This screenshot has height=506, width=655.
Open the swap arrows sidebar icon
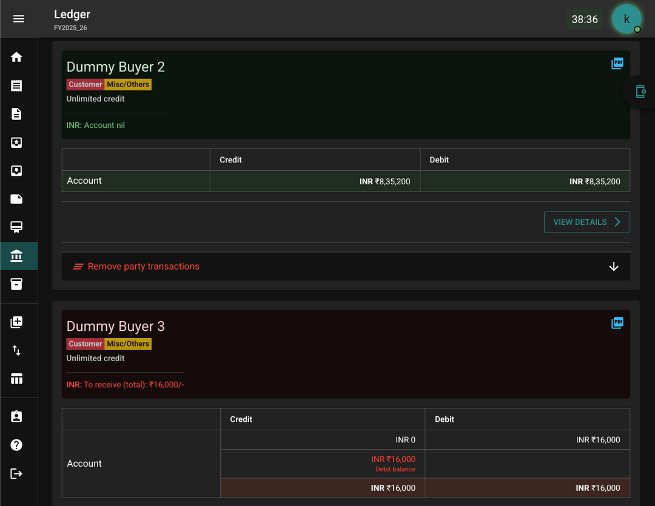16,350
